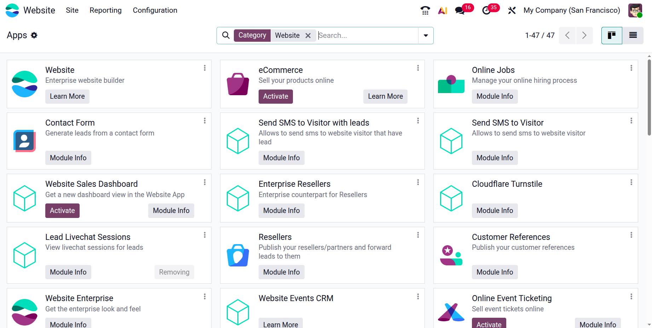This screenshot has width=652, height=328.
Task: Expand the search options dropdown arrow
Action: (426, 35)
